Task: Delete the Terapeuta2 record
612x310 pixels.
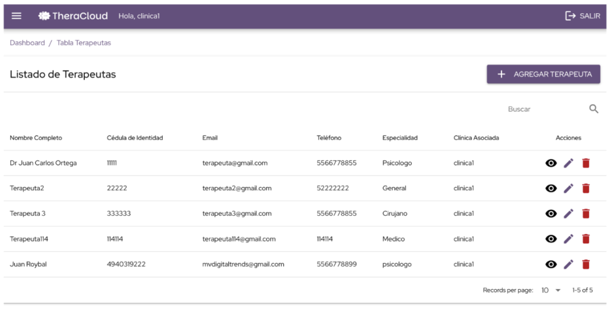Action: coord(586,188)
